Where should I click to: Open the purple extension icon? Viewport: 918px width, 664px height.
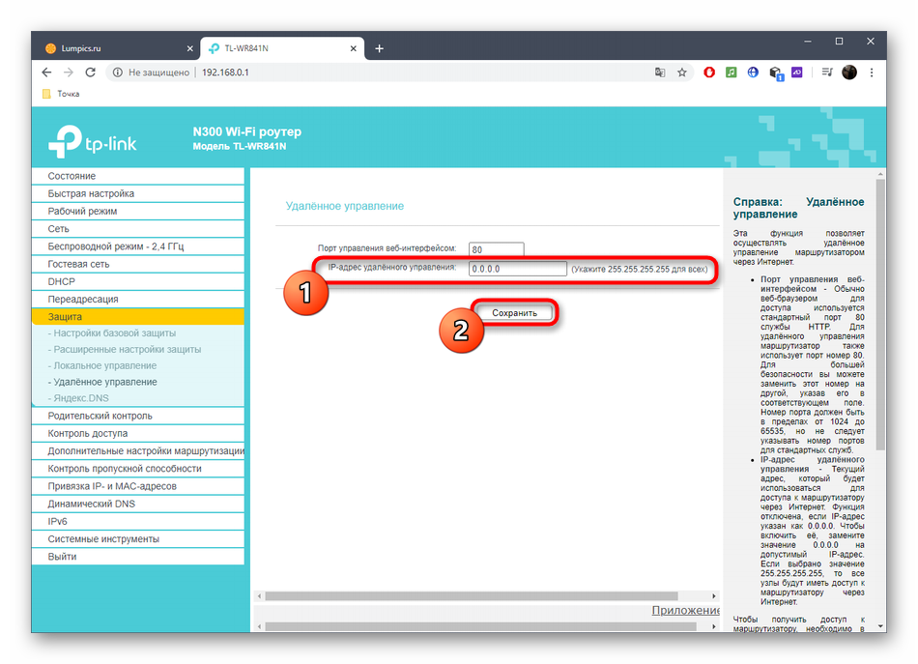(797, 72)
